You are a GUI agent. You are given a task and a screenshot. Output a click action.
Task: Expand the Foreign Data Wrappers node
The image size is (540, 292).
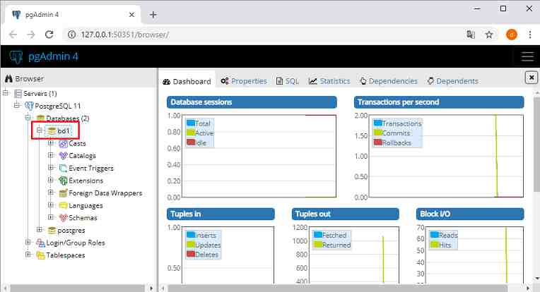[x=51, y=193]
